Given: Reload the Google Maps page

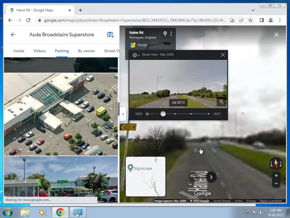Looking at the screenshot, I should coord(28,20).
